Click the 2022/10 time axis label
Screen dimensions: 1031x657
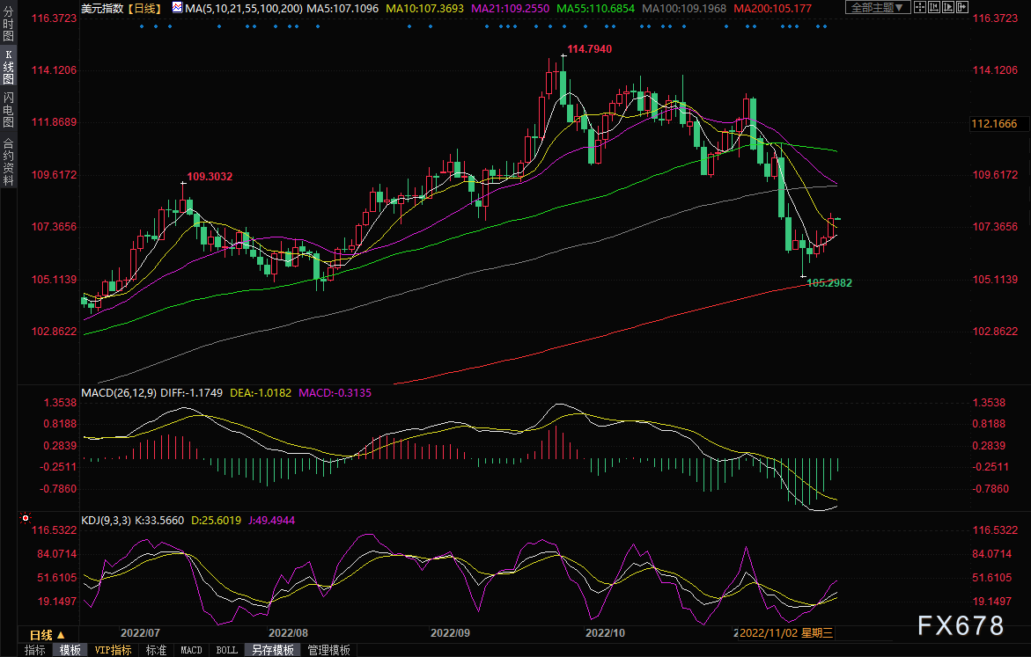click(x=606, y=632)
